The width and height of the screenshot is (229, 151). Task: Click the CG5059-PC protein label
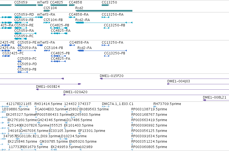[x=27, y=59]
